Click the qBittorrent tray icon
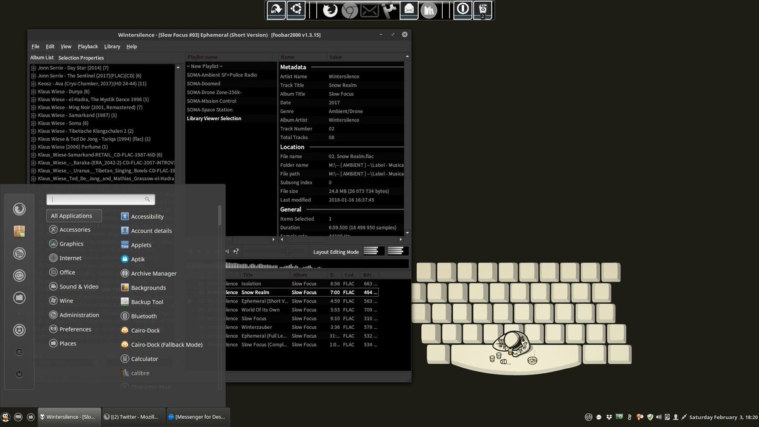 [588, 417]
